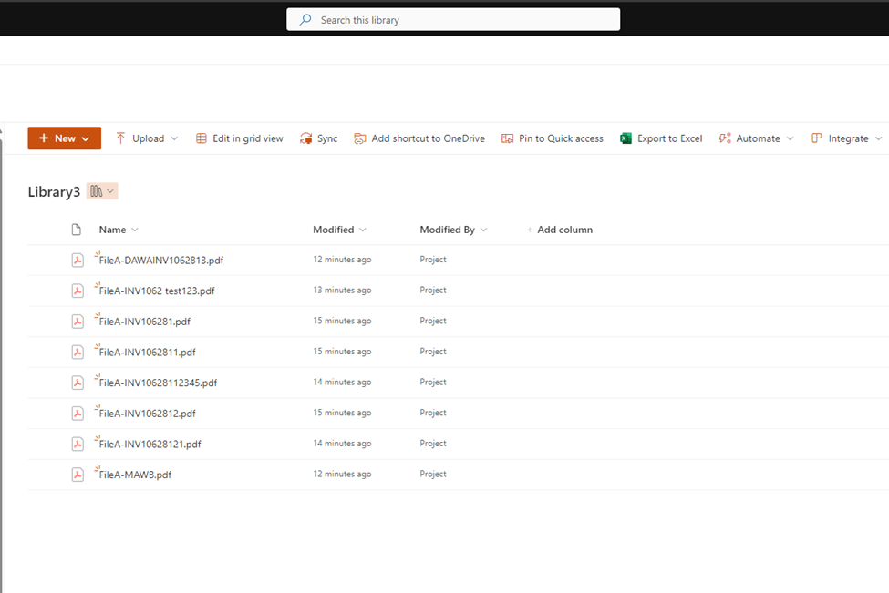The image size is (889, 593).
Task: Open FileA-DAWAINV1062813.pdf
Action: (161, 260)
